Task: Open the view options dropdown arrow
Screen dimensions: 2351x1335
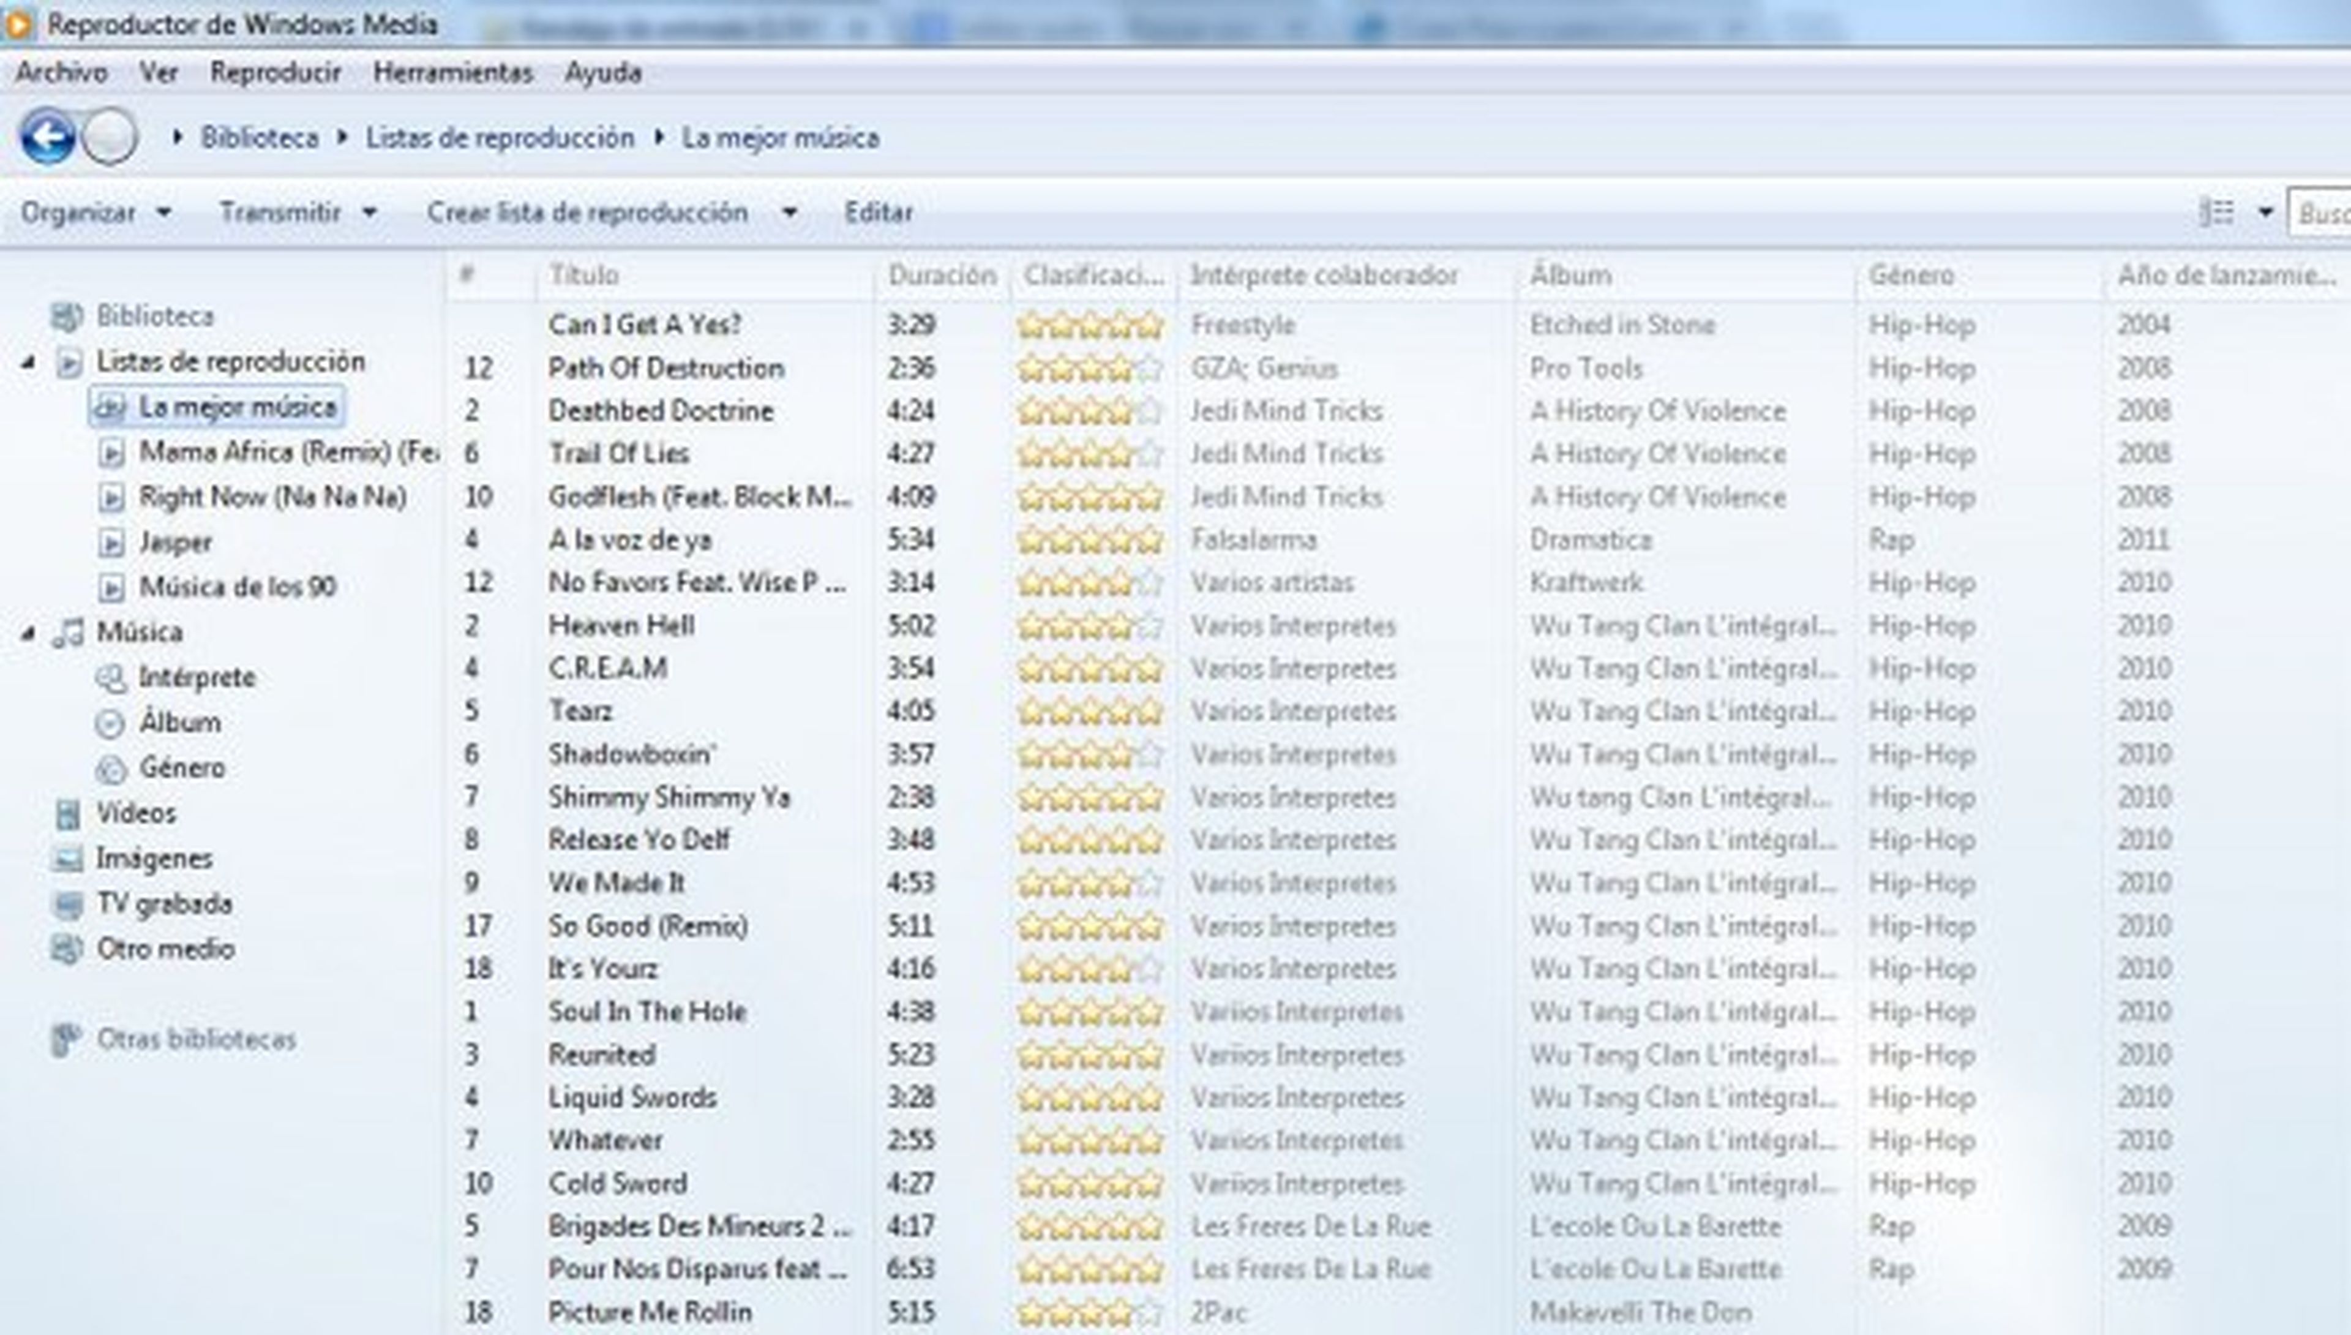Action: (x=2265, y=212)
